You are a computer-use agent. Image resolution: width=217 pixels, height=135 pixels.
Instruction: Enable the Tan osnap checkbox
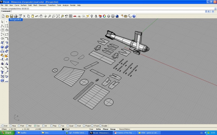point(60,126)
